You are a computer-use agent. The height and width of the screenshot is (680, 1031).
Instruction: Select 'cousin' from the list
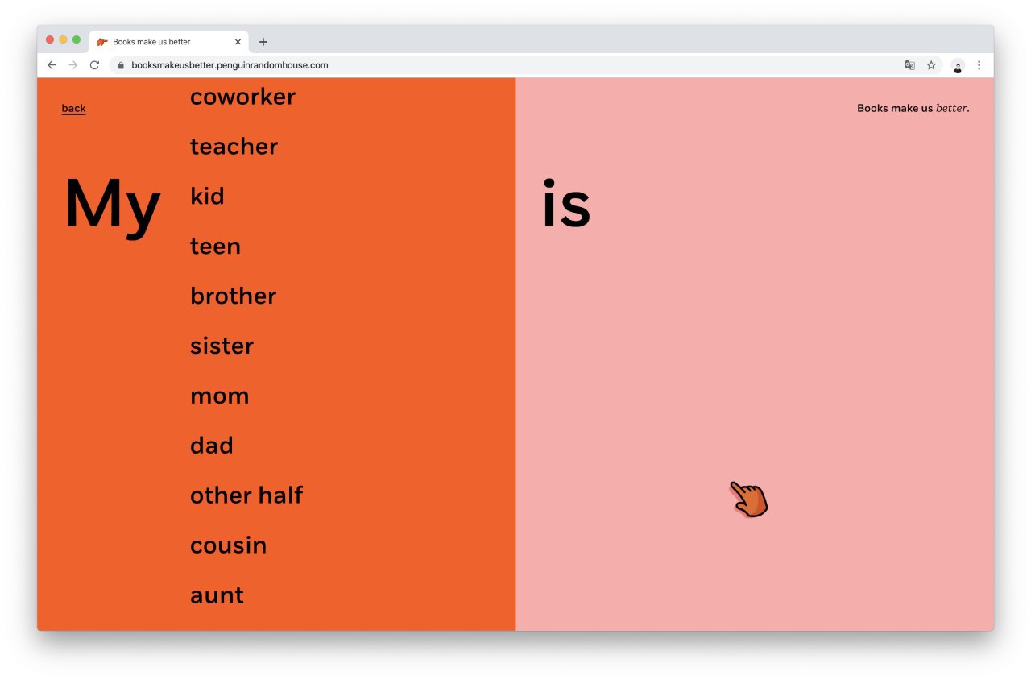coord(228,545)
